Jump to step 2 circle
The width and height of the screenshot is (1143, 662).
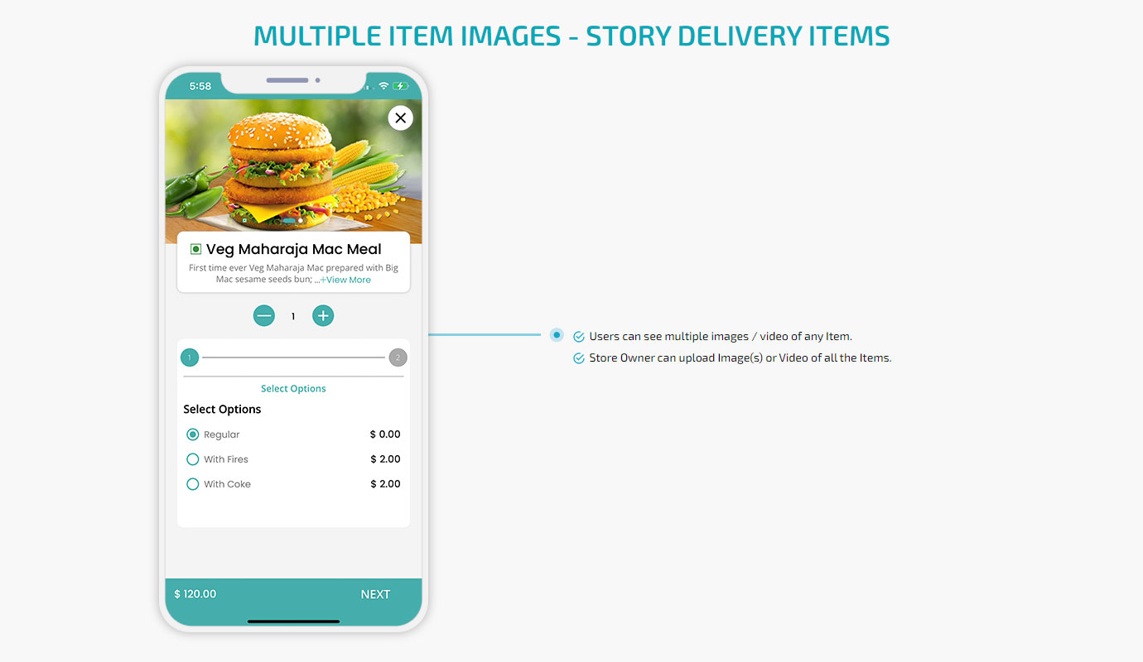pyautogui.click(x=398, y=357)
